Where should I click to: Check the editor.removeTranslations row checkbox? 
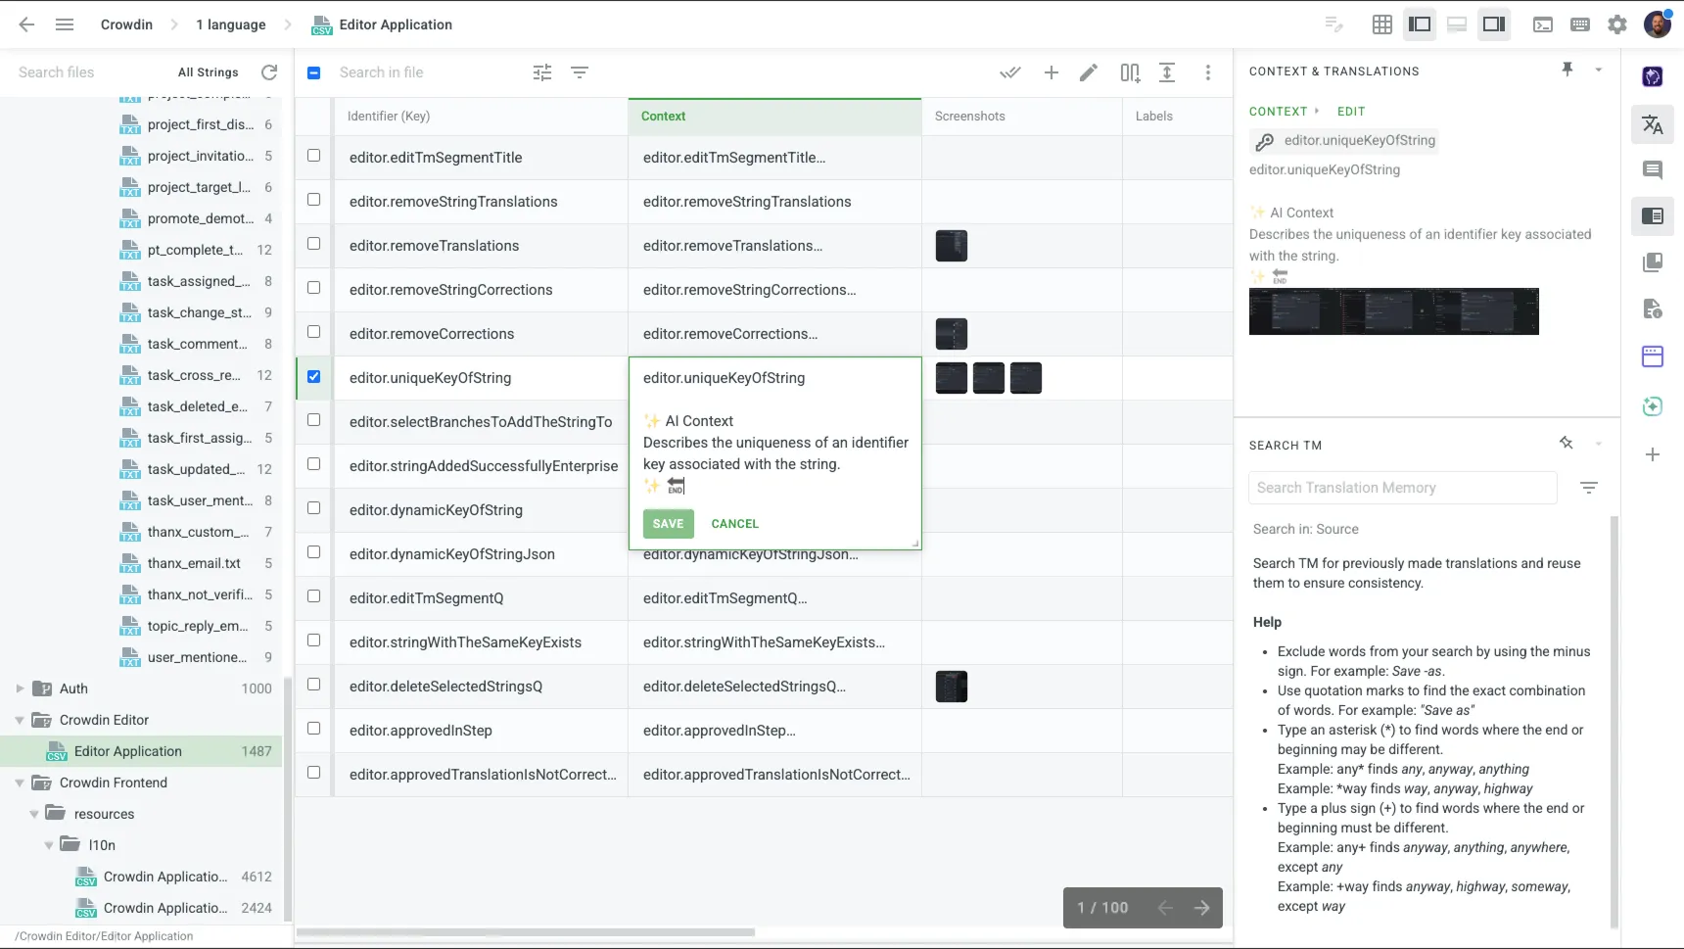pos(313,244)
